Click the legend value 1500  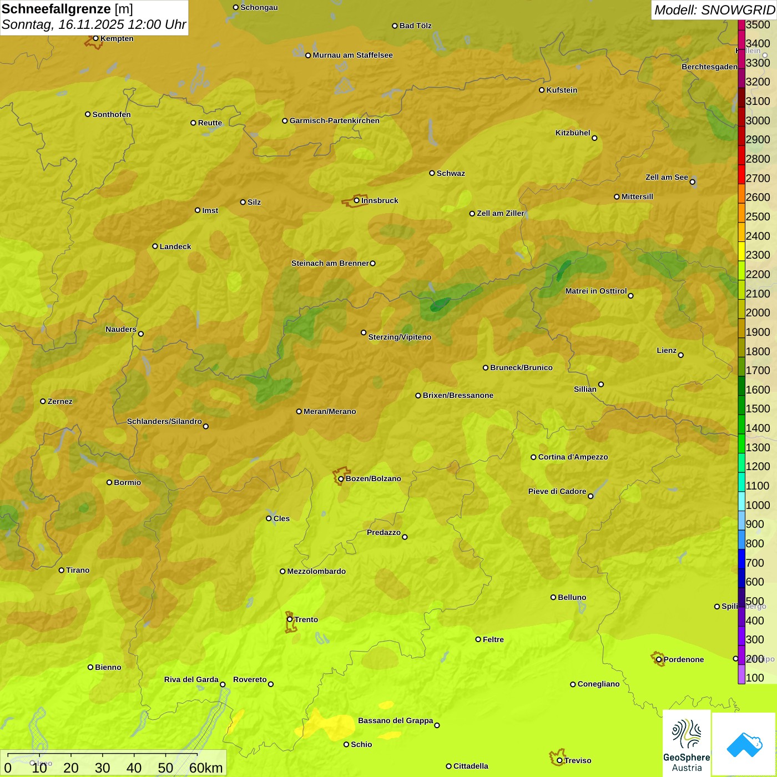758,408
